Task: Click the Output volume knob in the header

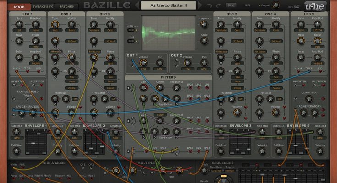Action: [x=275, y=5]
